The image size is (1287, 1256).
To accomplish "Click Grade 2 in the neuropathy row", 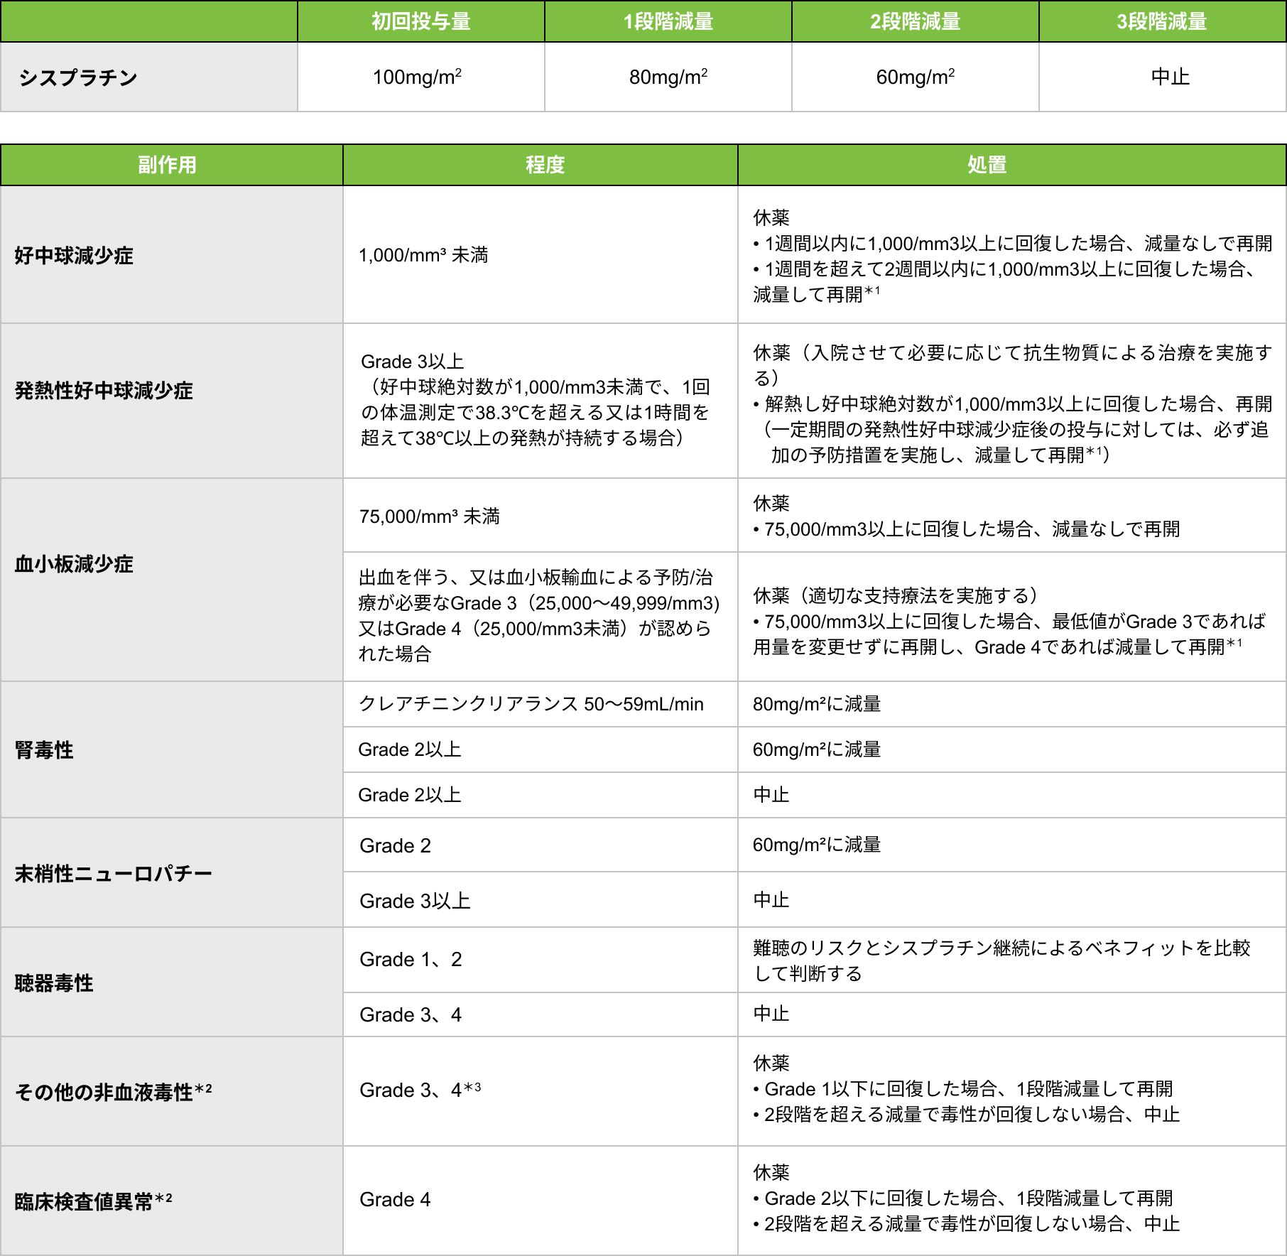I will tap(540, 845).
